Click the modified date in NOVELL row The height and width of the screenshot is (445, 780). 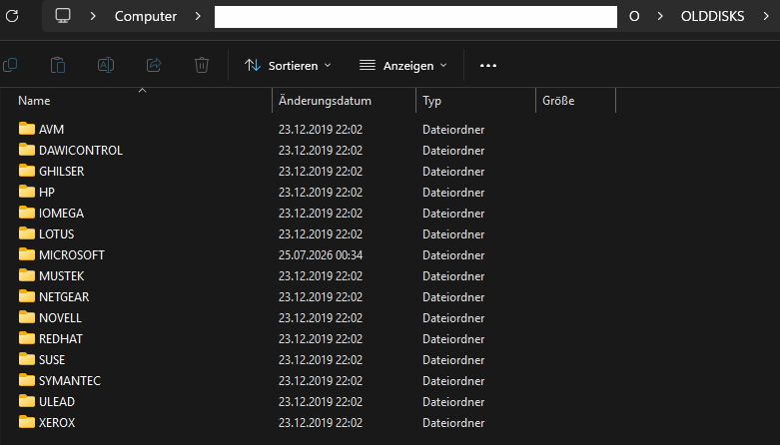click(x=321, y=317)
